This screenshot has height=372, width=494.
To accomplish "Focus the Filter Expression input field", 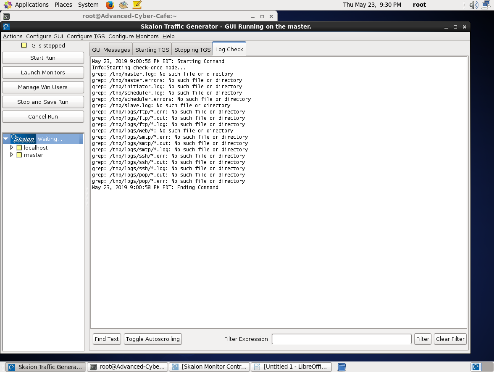I will 342,339.
